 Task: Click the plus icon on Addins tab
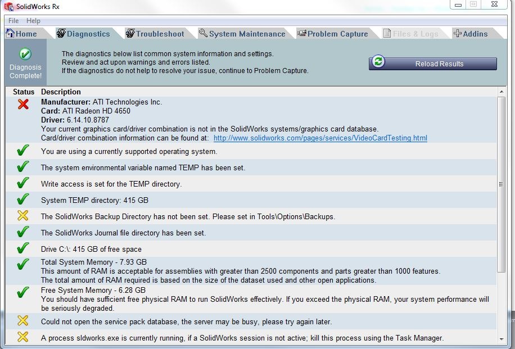pos(458,33)
